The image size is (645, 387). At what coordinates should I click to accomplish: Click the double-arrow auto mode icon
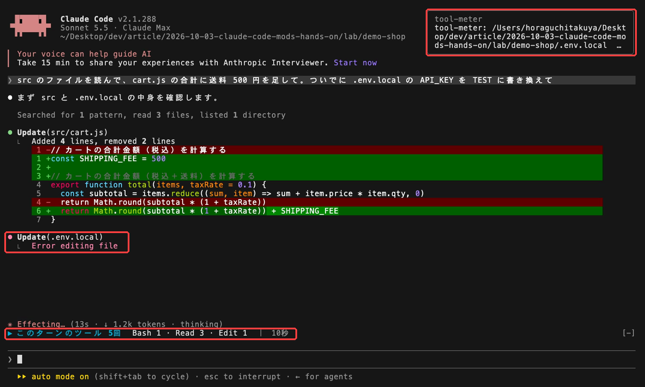point(22,377)
